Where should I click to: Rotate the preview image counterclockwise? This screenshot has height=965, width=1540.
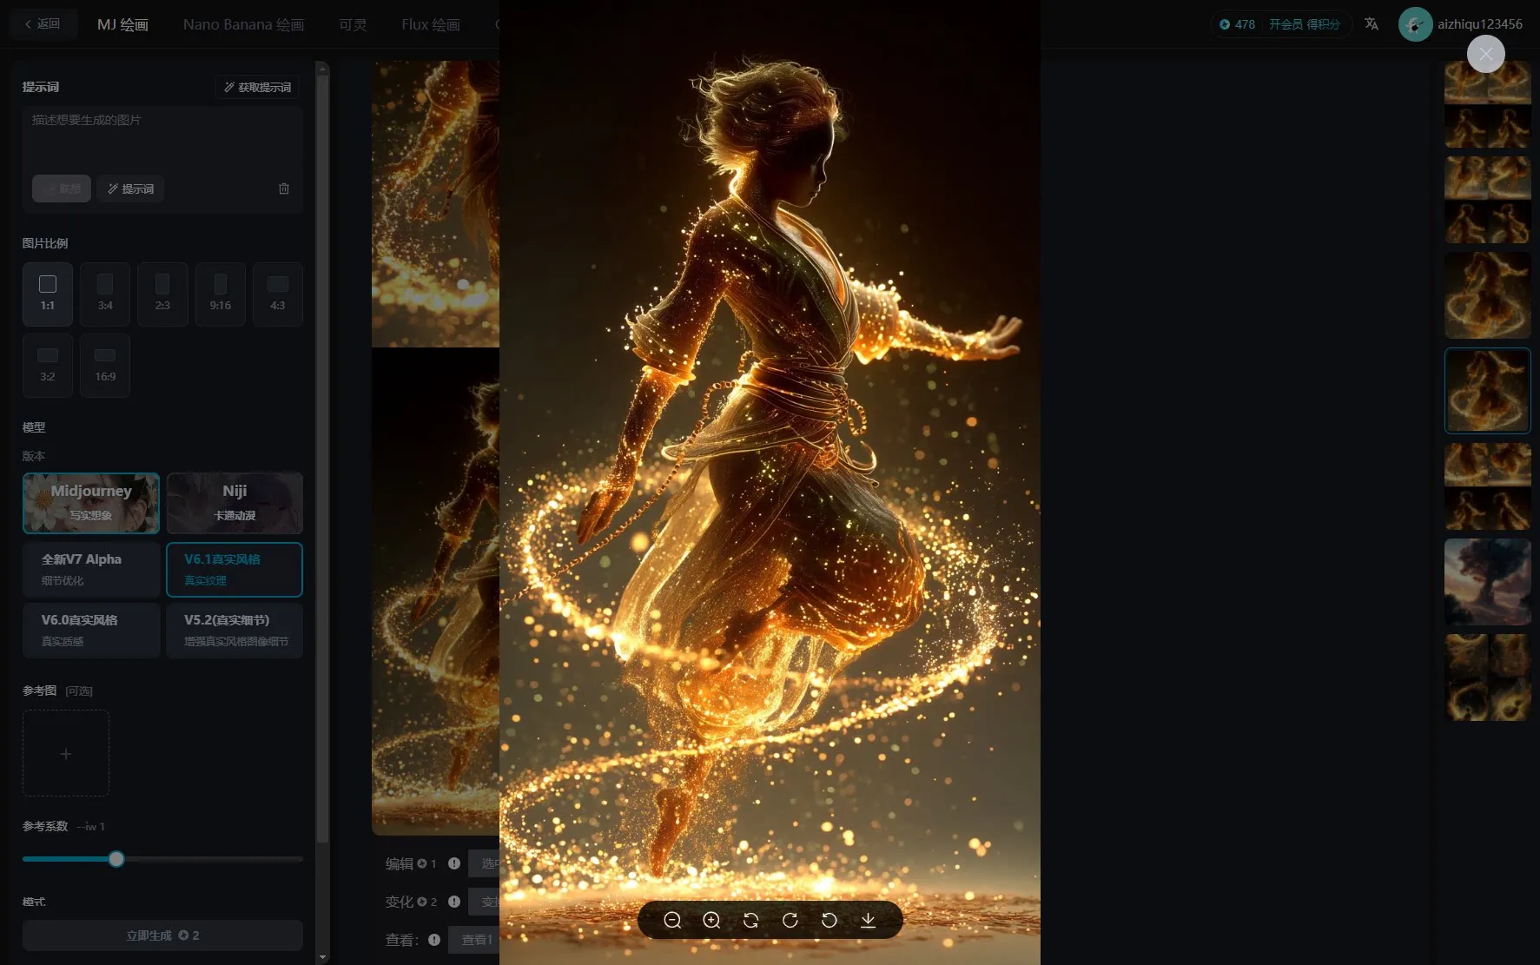pos(829,920)
